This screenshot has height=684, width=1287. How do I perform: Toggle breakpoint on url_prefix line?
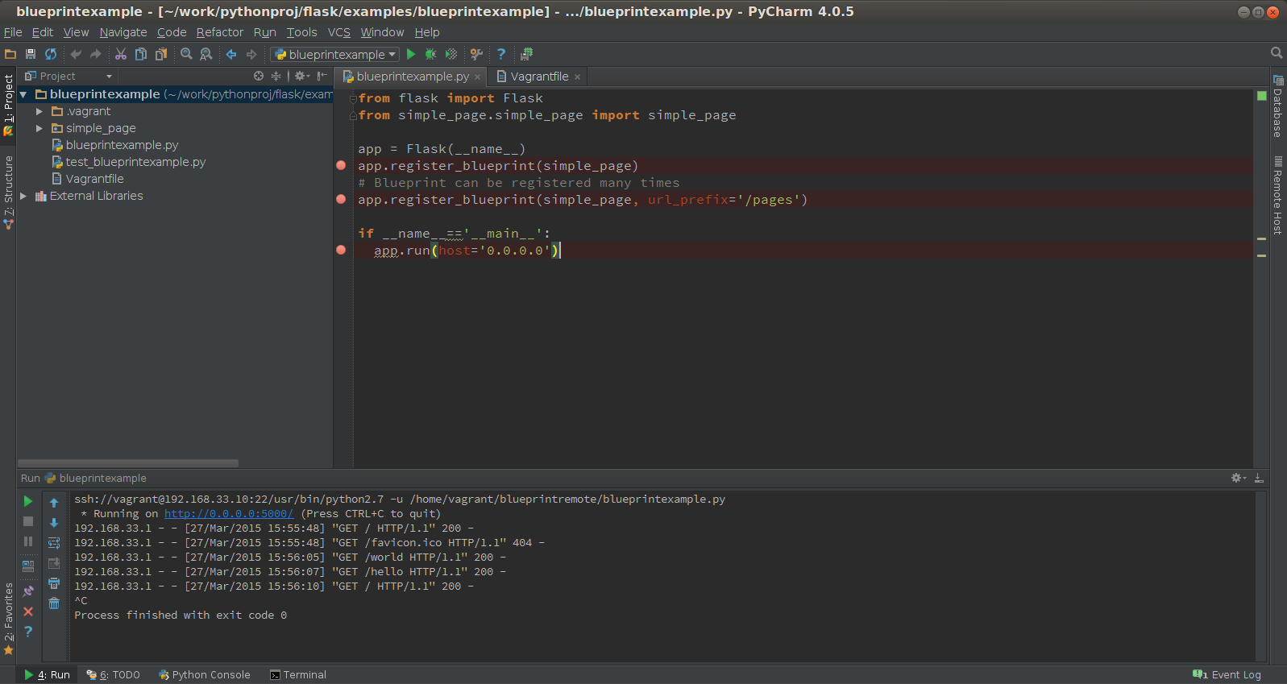[341, 199]
